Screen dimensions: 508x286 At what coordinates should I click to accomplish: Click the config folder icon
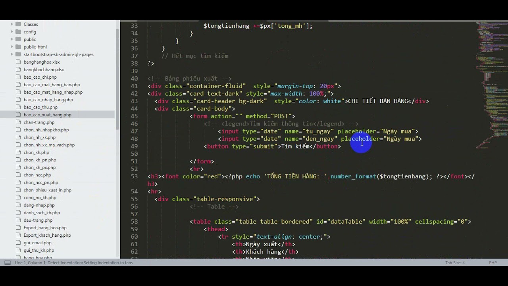click(x=18, y=32)
